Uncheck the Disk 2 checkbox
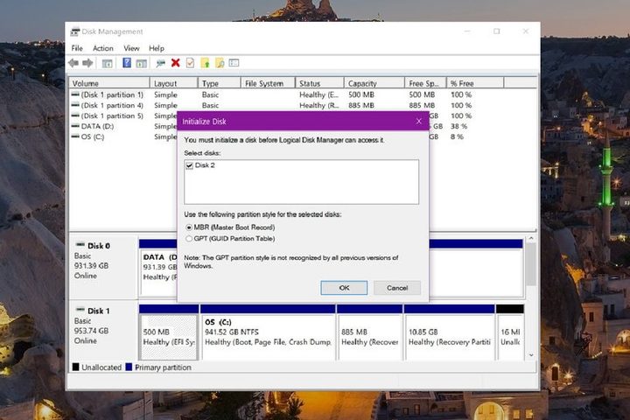This screenshot has height=420, width=630. tap(189, 164)
